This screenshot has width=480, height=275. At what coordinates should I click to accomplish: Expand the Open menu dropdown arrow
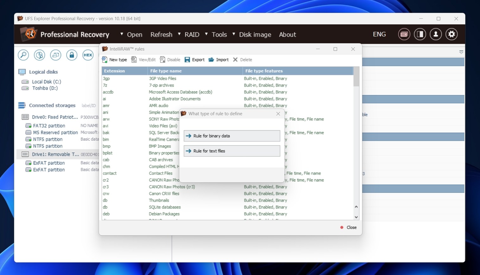click(122, 34)
